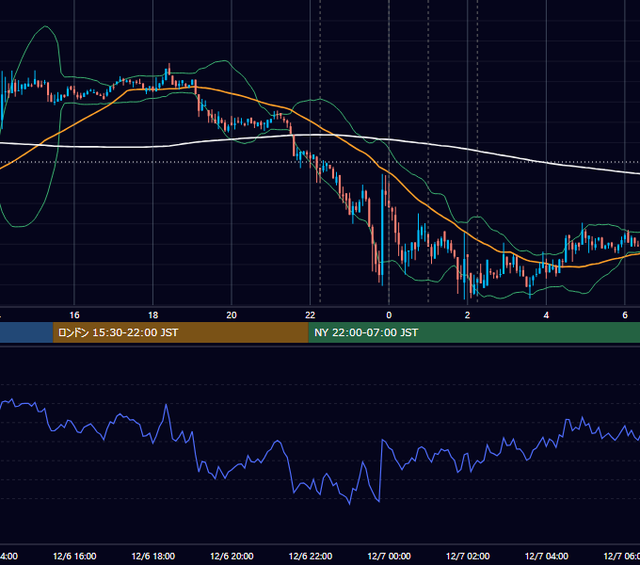Click the 0 hour label on price chart axis
This screenshot has height=565, width=640.
point(389,315)
